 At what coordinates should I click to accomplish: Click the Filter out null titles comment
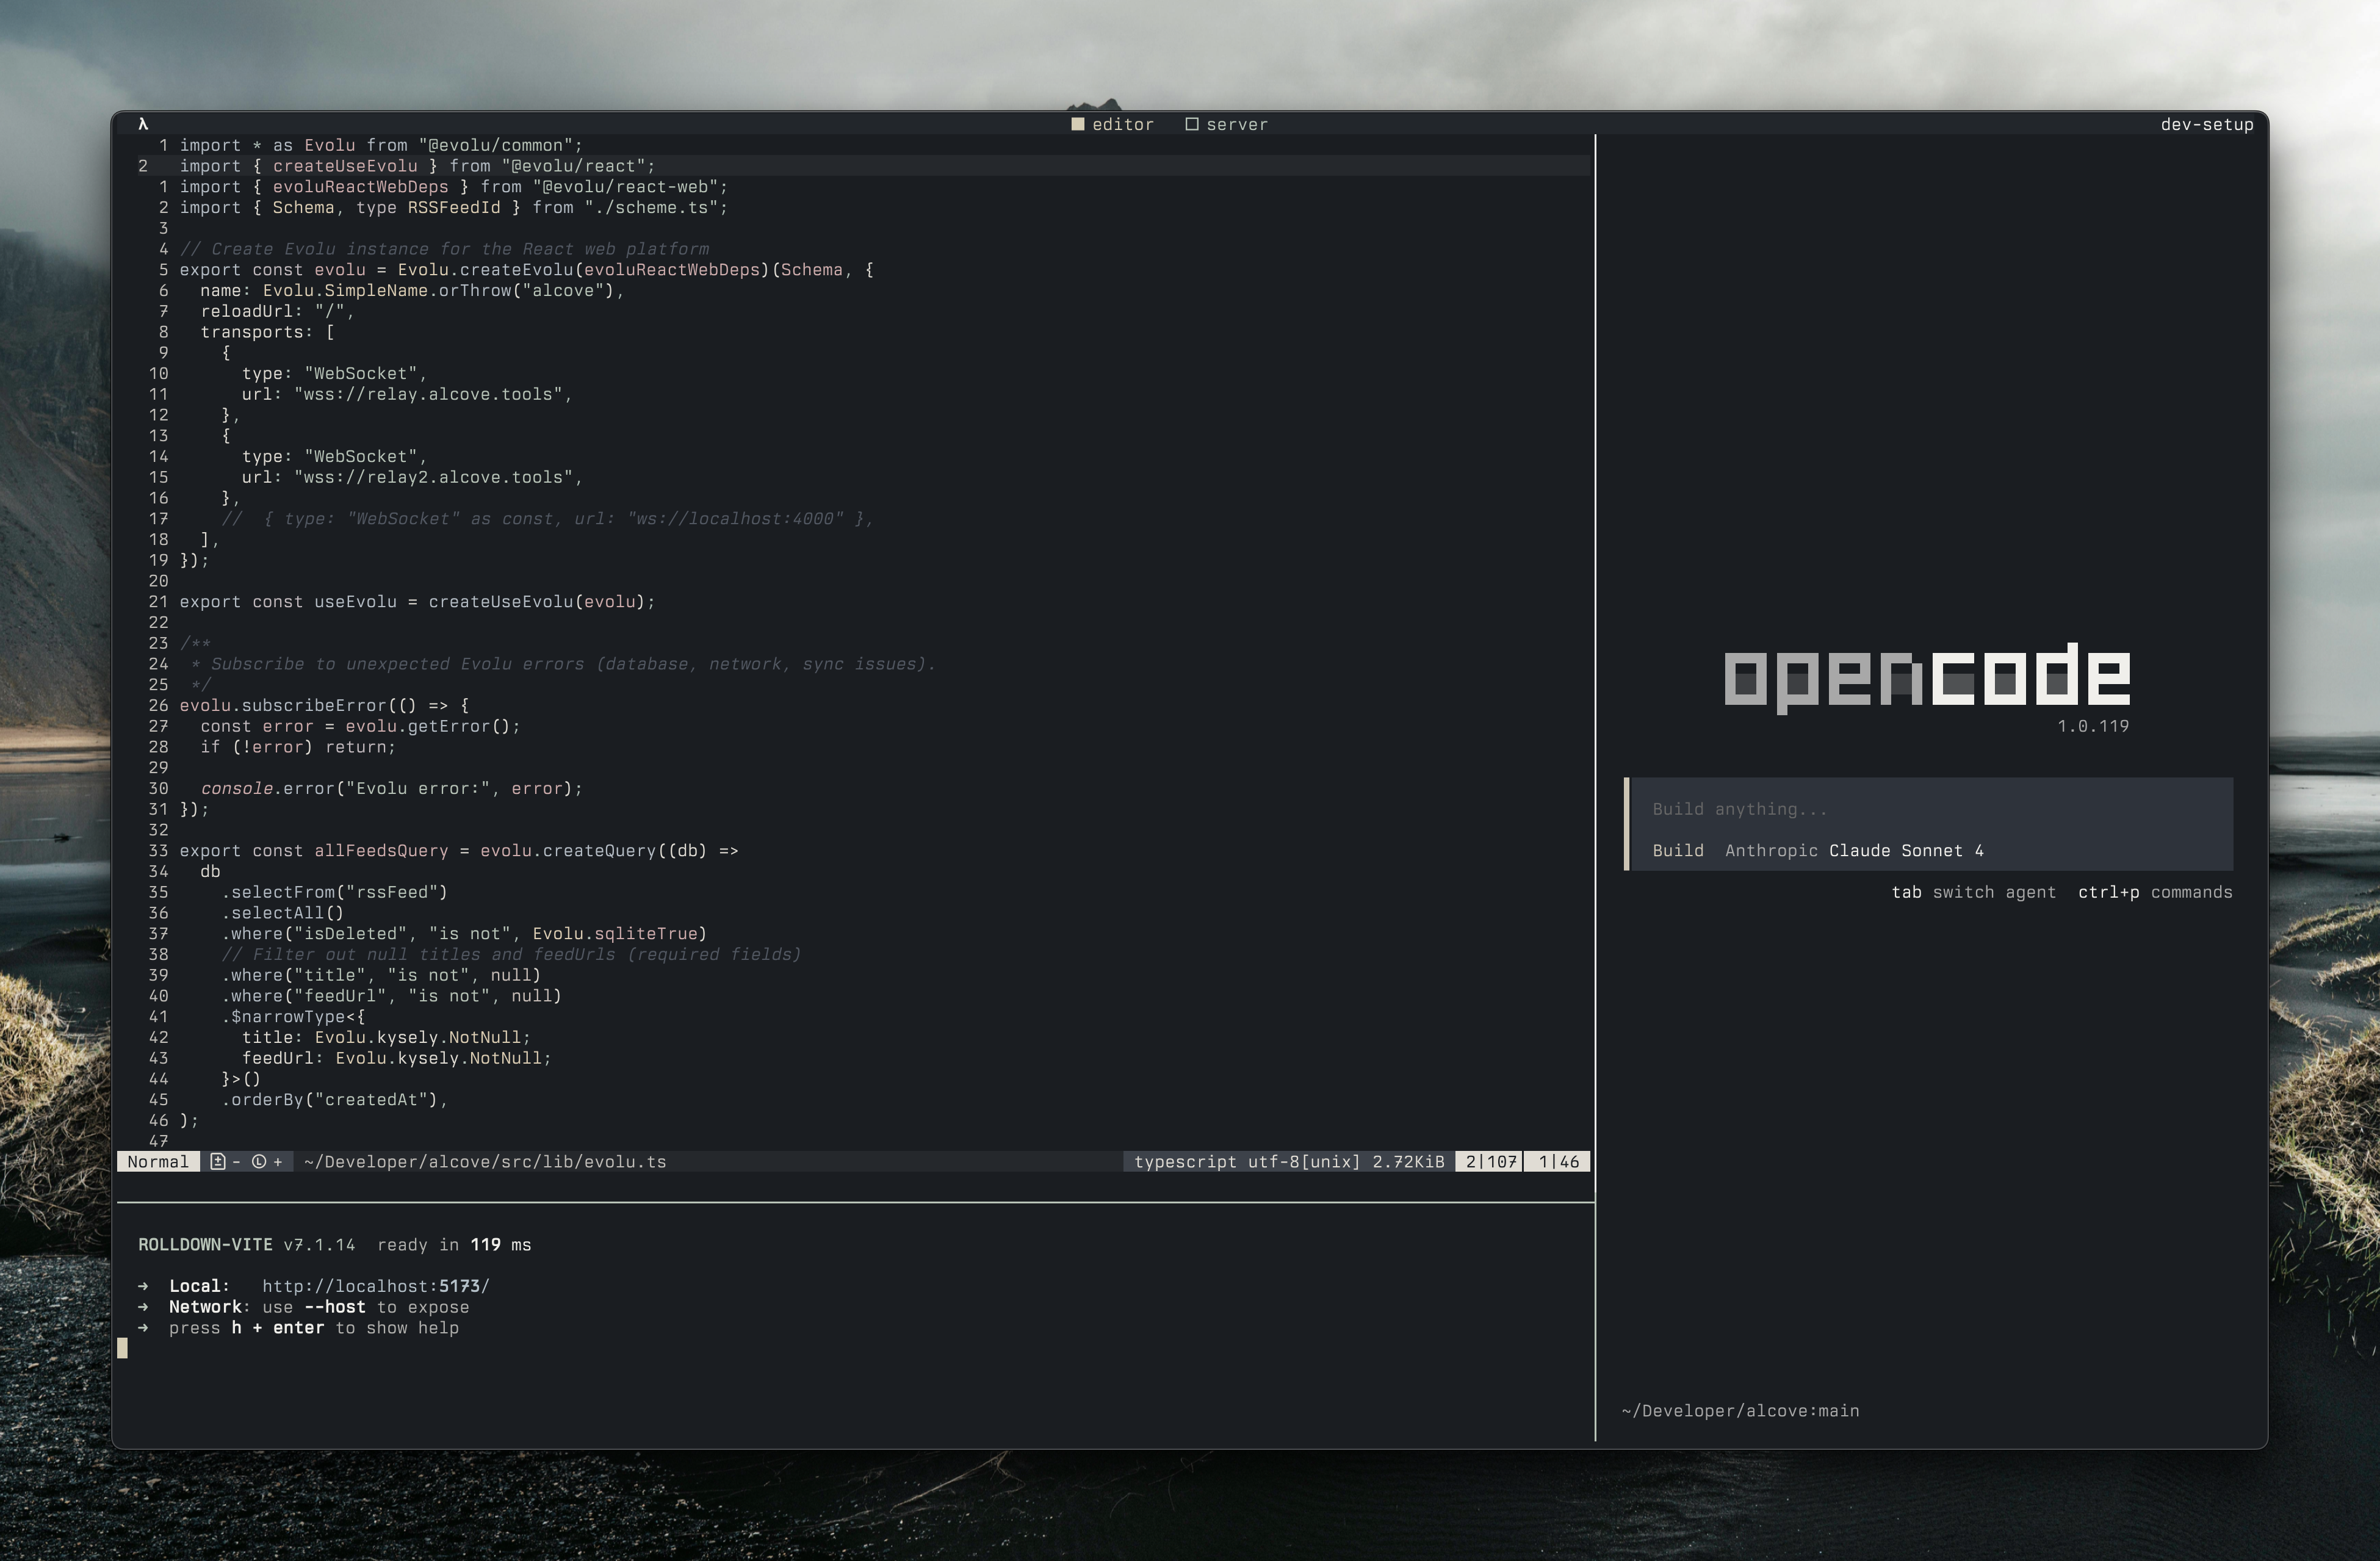(x=511, y=954)
